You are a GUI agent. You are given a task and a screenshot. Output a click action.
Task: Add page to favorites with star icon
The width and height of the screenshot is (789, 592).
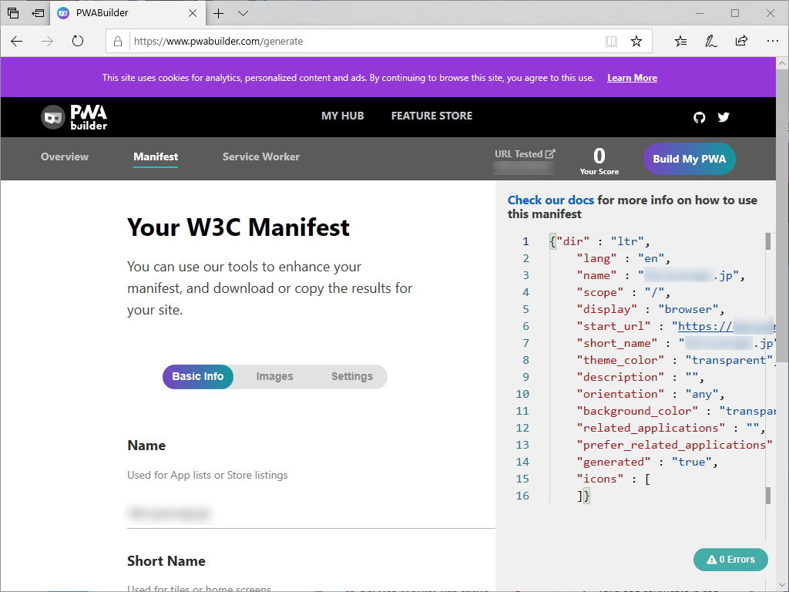click(x=636, y=42)
